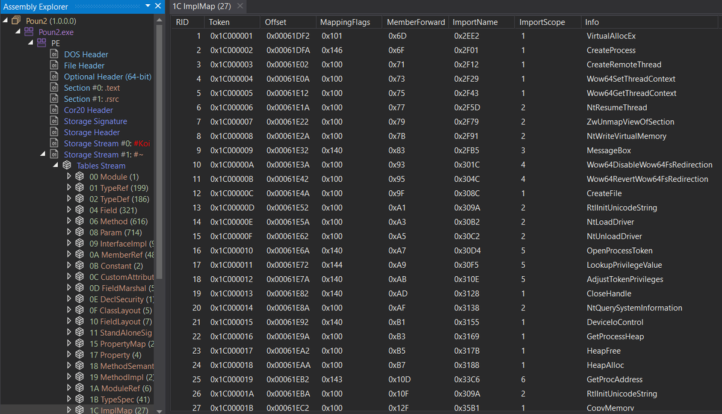This screenshot has height=414, width=722.
Task: Click the Storage Header icon
Action: tap(54, 132)
